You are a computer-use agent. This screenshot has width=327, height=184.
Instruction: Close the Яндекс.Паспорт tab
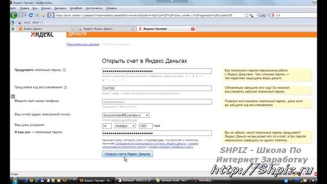193,29
